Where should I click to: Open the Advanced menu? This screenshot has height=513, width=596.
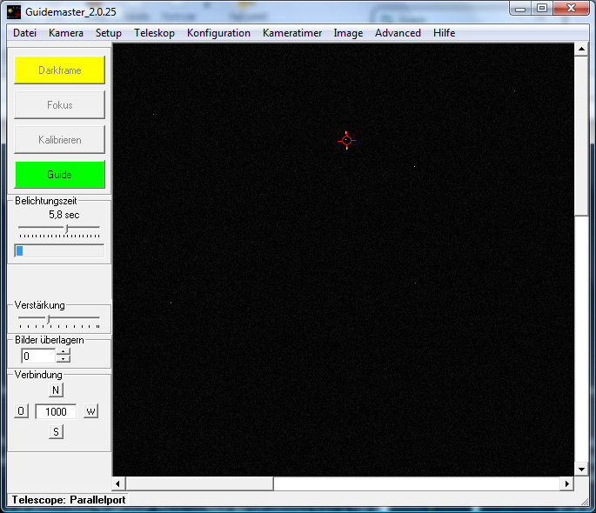click(x=398, y=33)
